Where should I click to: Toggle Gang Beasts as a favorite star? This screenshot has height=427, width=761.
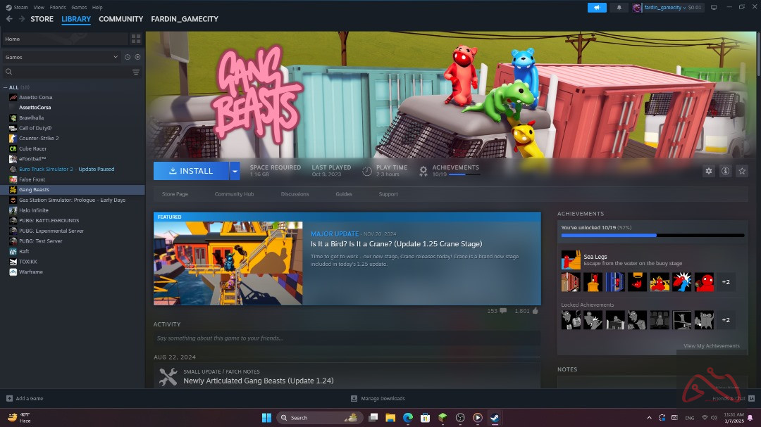coord(742,171)
